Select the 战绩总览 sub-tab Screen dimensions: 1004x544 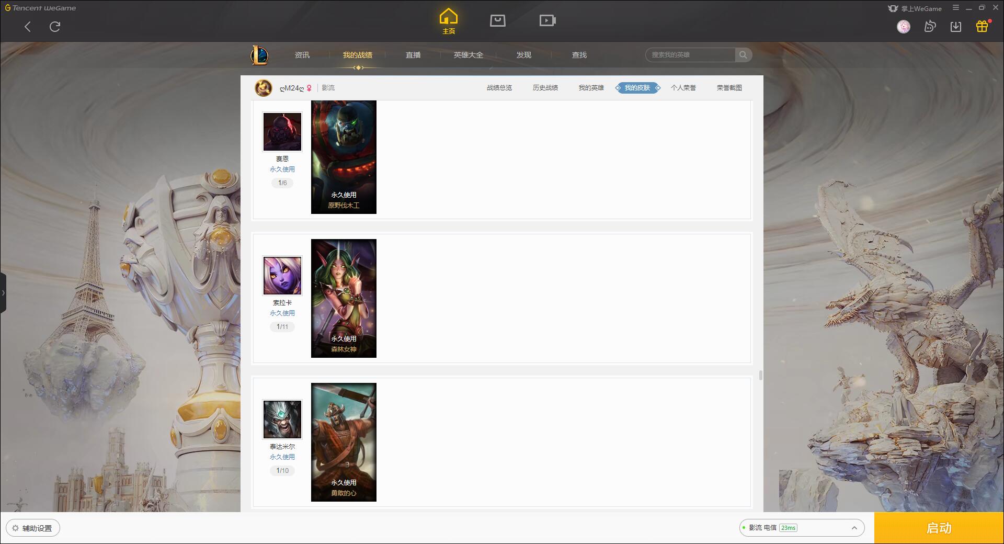[499, 88]
